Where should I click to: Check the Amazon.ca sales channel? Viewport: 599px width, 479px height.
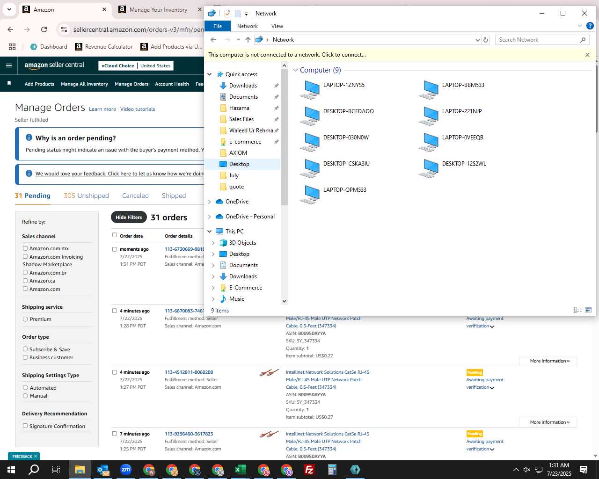[x=25, y=281]
